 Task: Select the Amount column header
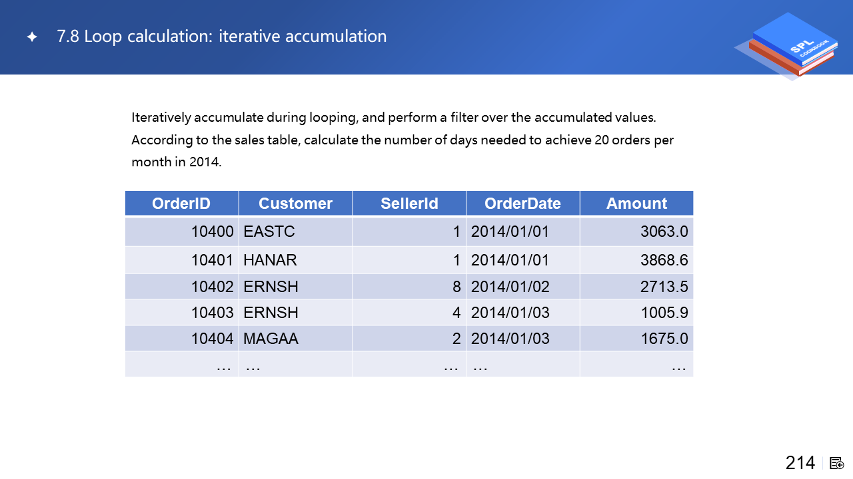coord(636,204)
